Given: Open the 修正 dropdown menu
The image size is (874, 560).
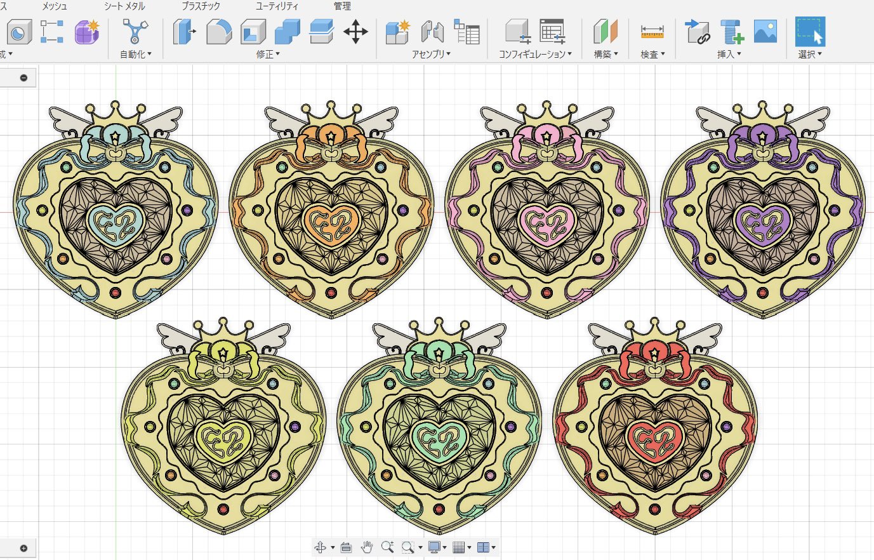Looking at the screenshot, I should (x=268, y=55).
